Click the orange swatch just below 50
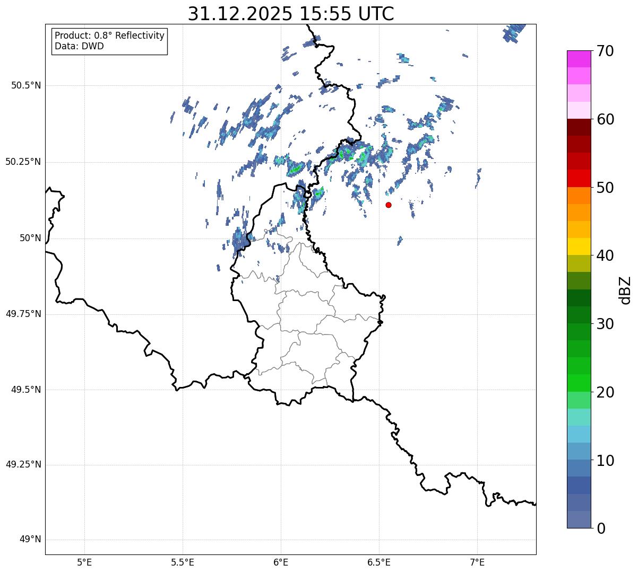 [579, 196]
